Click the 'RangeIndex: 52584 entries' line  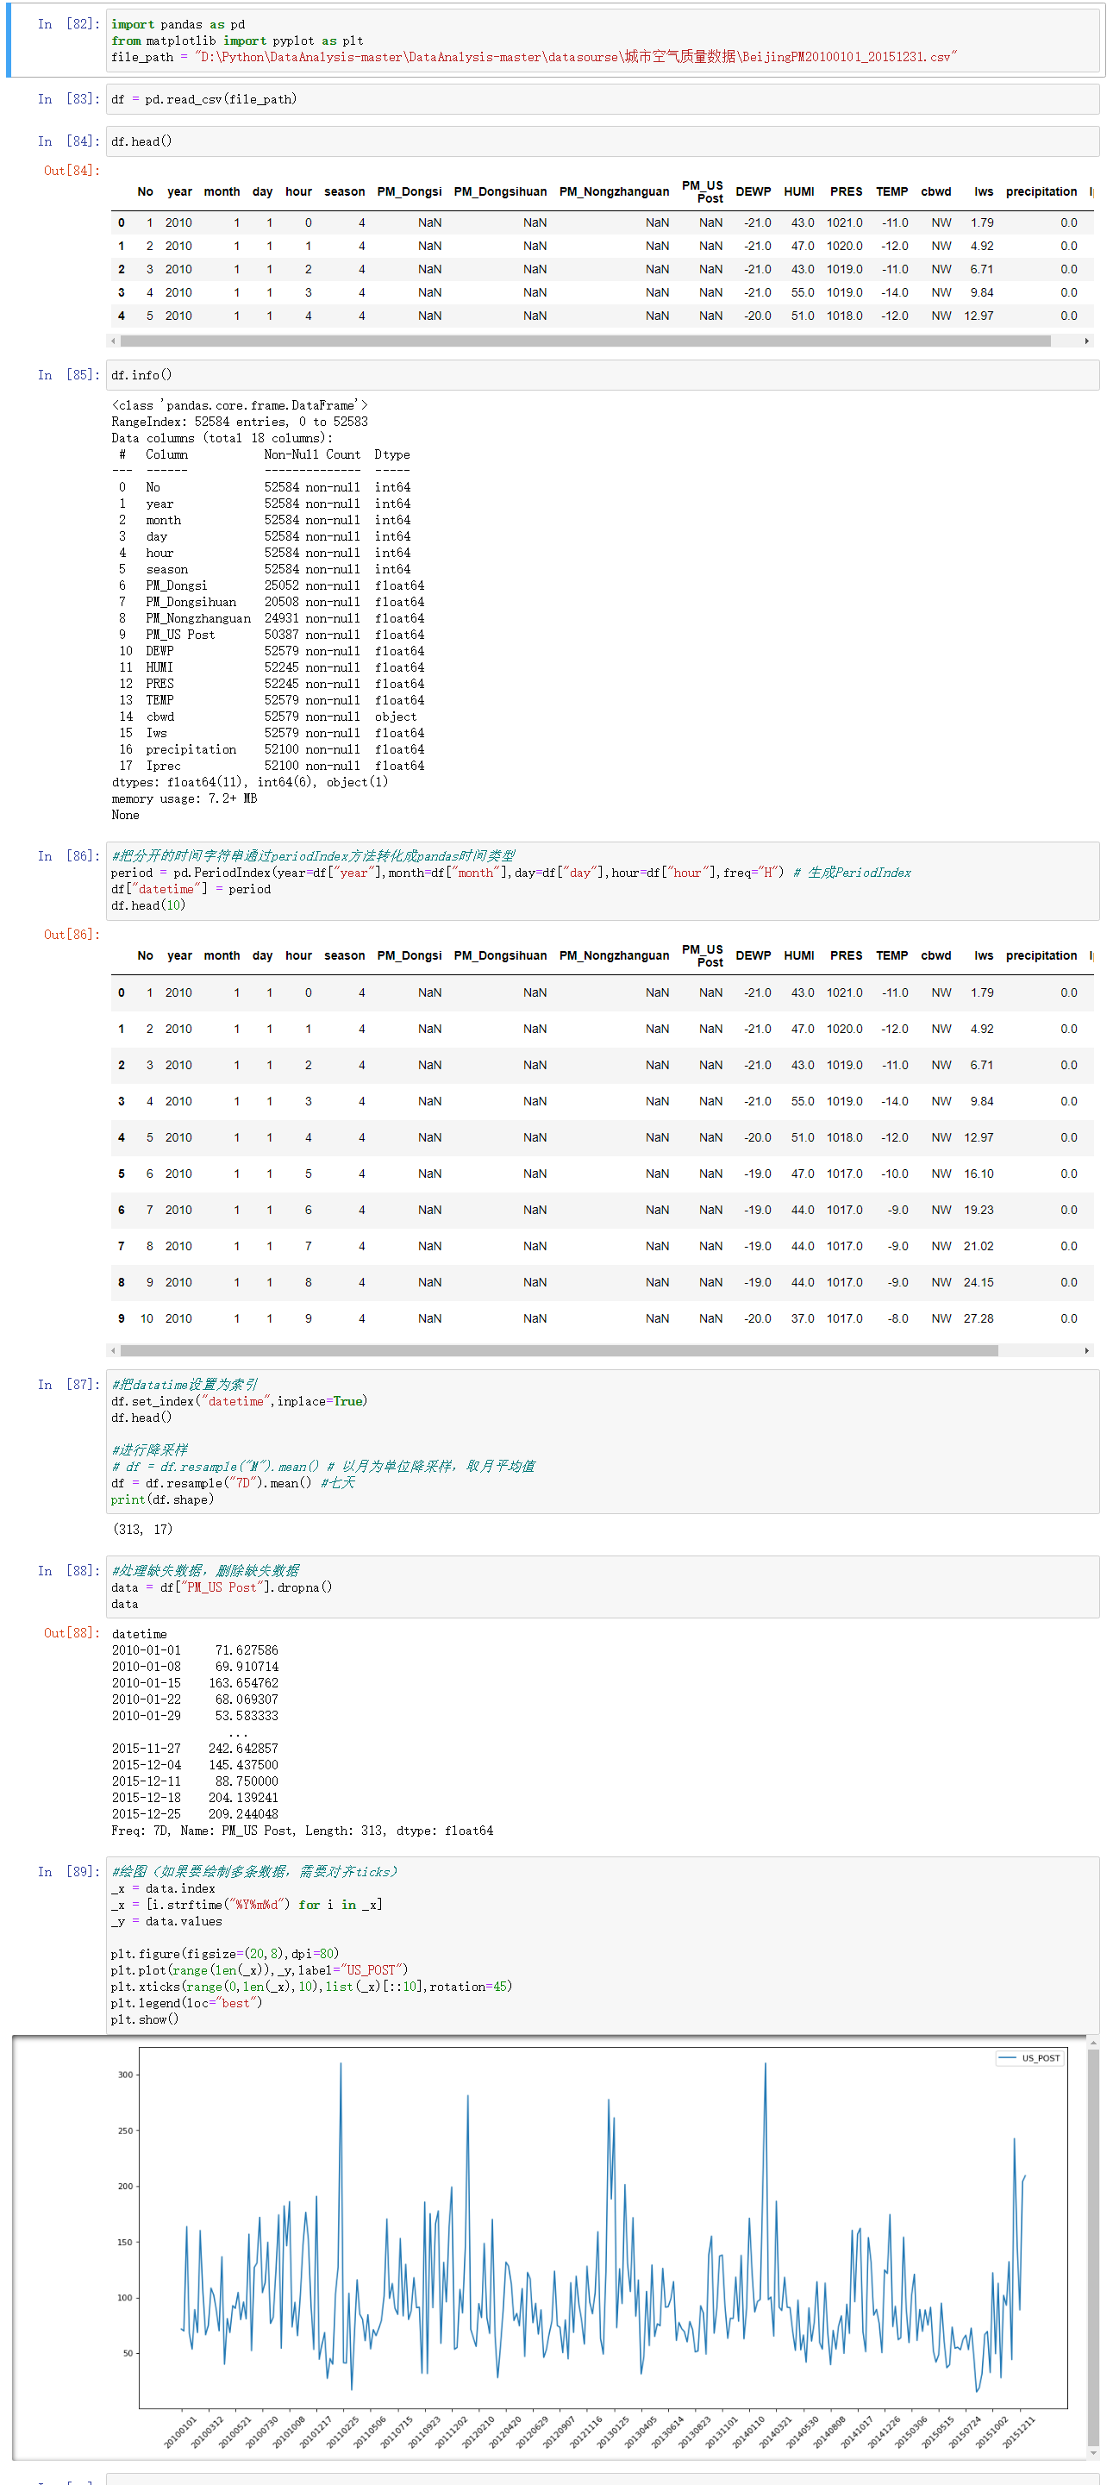click(x=241, y=423)
